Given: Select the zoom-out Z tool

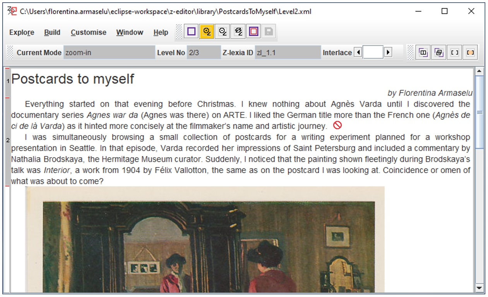Looking at the screenshot, I should pyautogui.click(x=223, y=32).
